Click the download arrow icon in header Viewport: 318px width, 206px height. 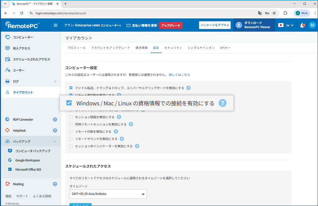(x=239, y=25)
